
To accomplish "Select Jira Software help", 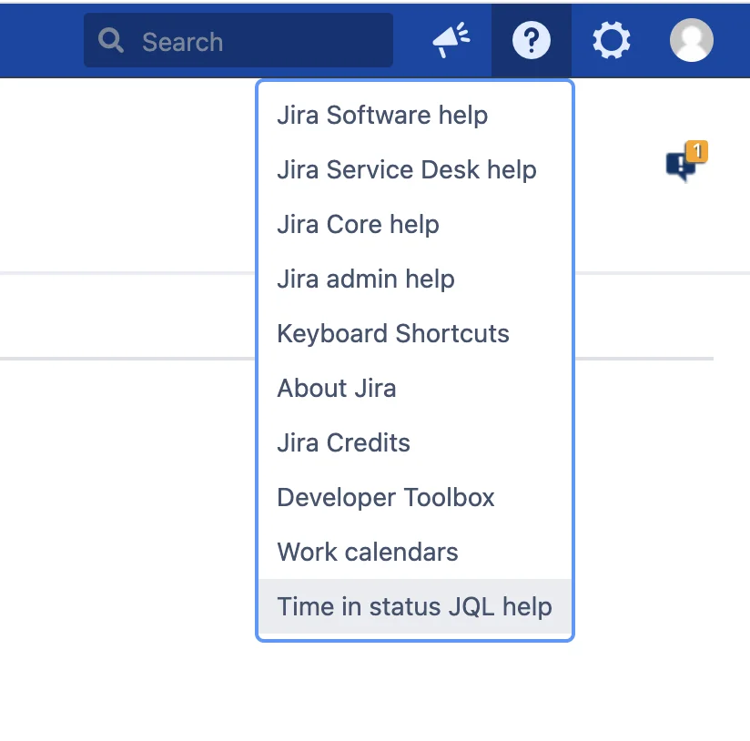I will coord(415,116).
